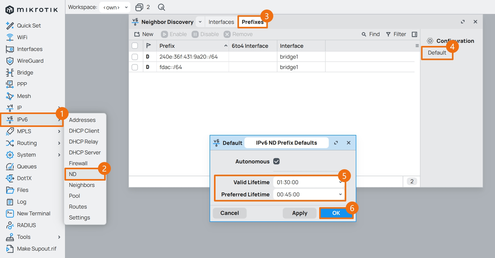Open System gear icon
Viewport: 495px width, 258px height.
point(10,155)
